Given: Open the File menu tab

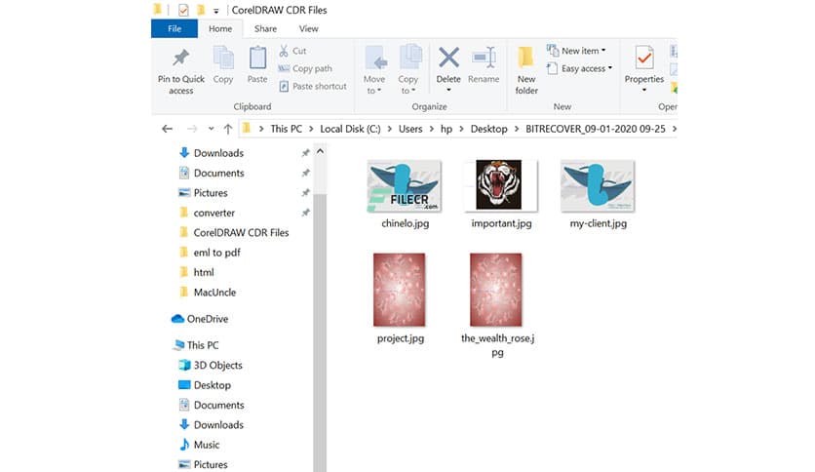Looking at the screenshot, I should [175, 28].
